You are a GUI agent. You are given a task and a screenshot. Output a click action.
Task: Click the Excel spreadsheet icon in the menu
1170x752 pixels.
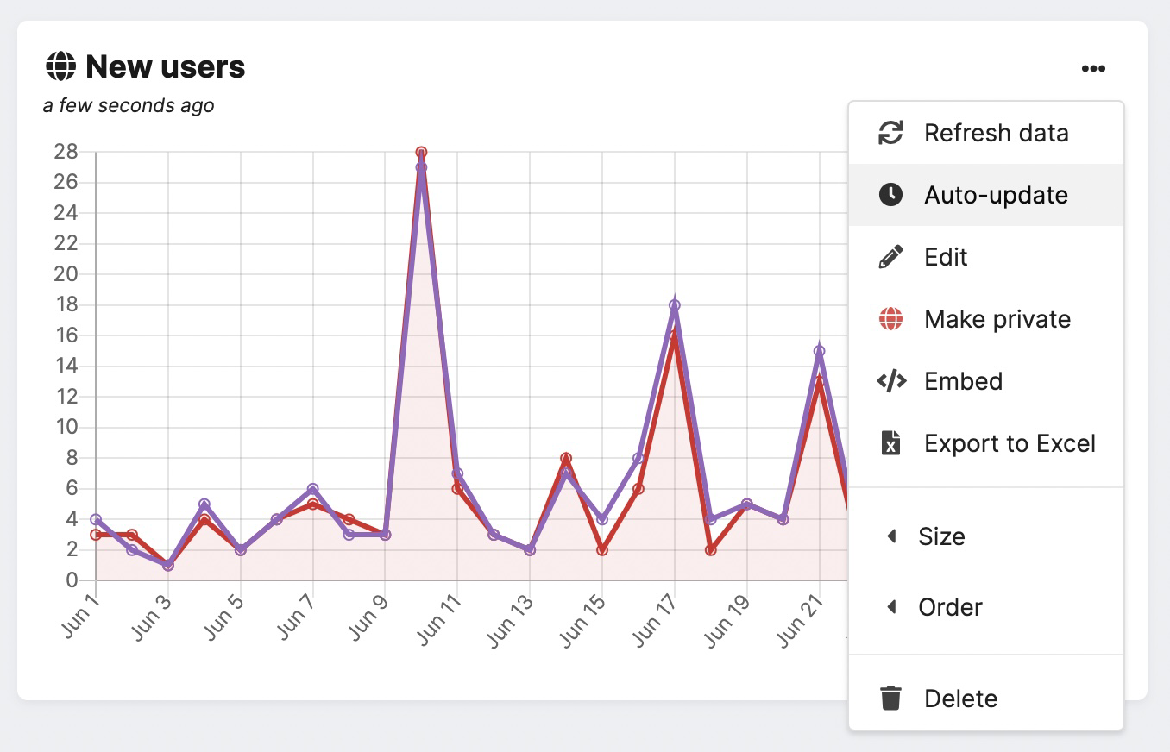(890, 442)
